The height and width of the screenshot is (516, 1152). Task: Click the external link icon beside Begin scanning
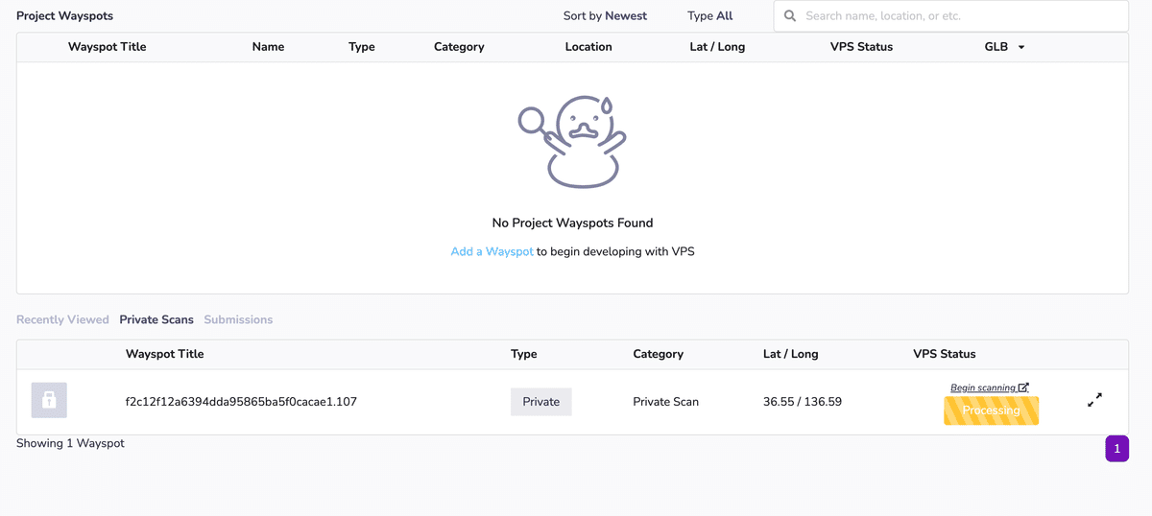pos(1023,387)
